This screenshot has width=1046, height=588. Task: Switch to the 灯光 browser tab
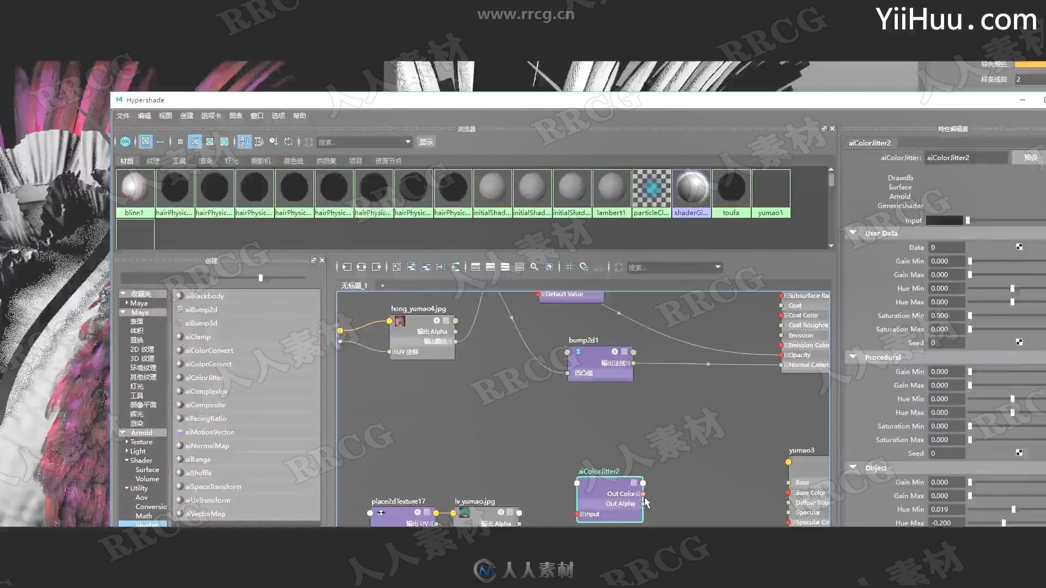232,161
